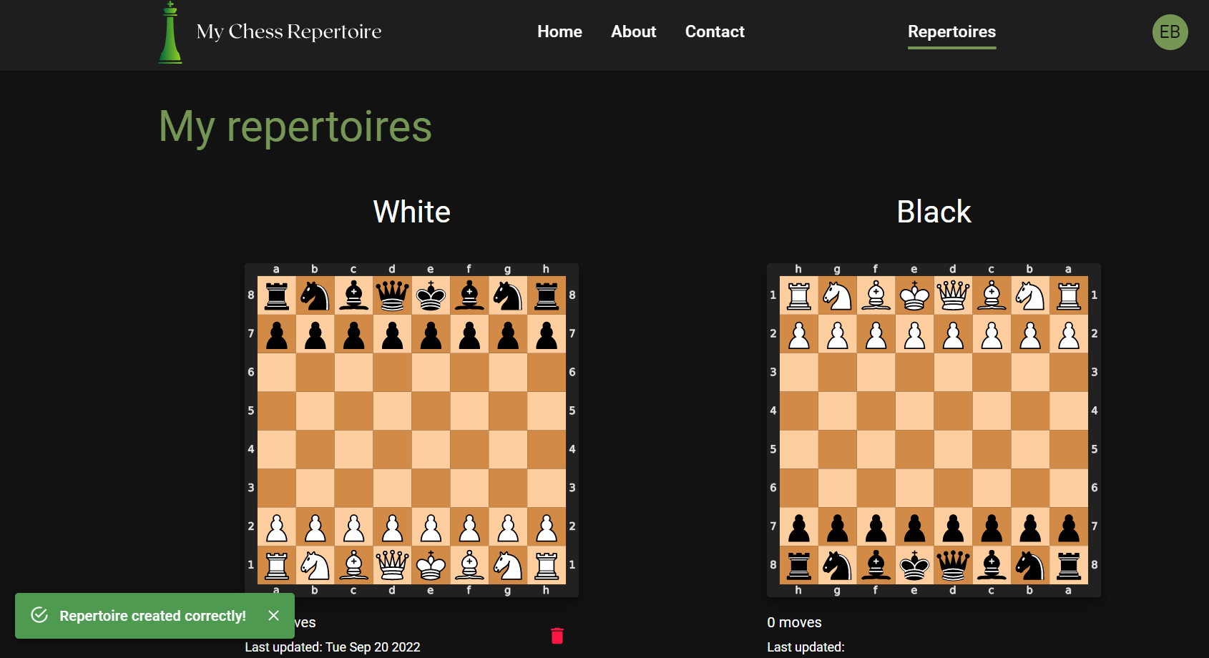Click the white knight on b1
The image size is (1209, 658).
[x=315, y=565]
